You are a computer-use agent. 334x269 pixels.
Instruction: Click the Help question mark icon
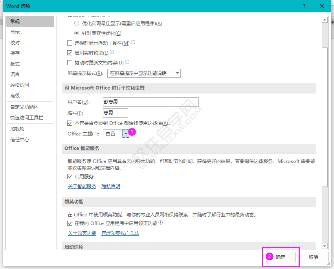click(x=303, y=6)
